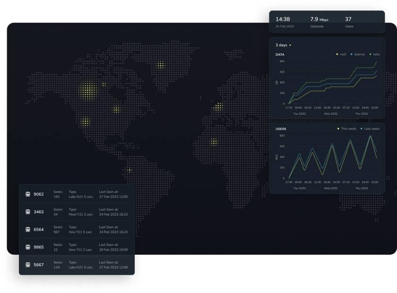Select train number 6564
The image size is (397, 293).
(x=38, y=230)
